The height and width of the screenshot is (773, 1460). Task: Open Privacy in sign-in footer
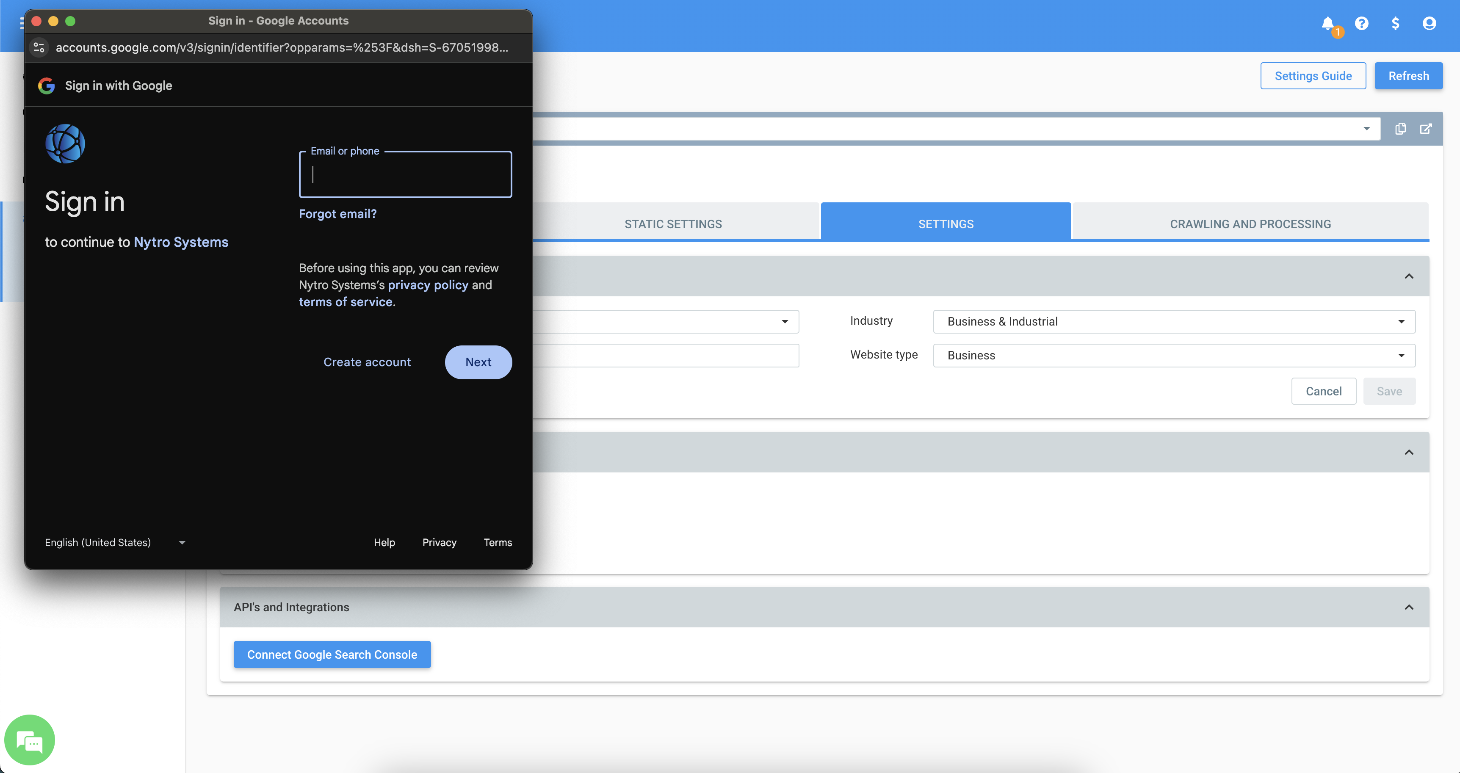point(439,542)
